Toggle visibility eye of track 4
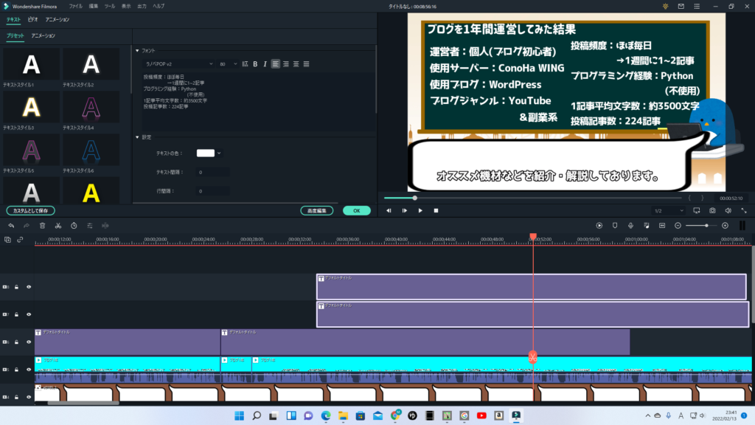Image resolution: width=755 pixels, height=425 pixels. click(29, 397)
